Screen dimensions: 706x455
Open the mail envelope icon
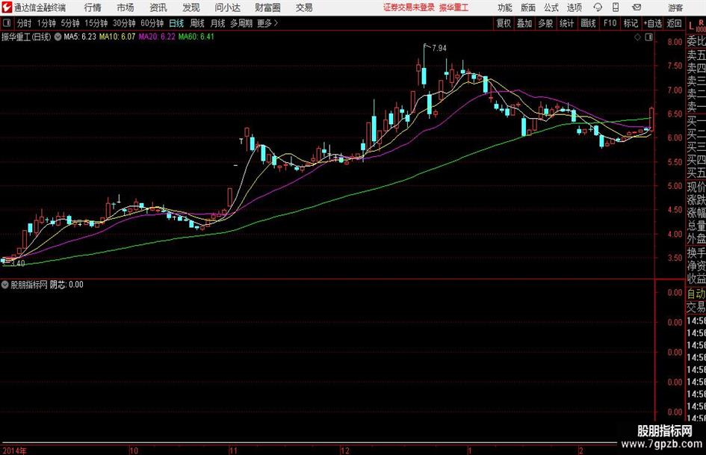[x=637, y=7]
